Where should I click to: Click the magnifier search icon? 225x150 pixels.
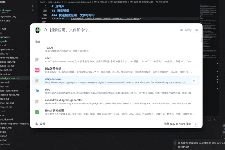click(x=46, y=30)
